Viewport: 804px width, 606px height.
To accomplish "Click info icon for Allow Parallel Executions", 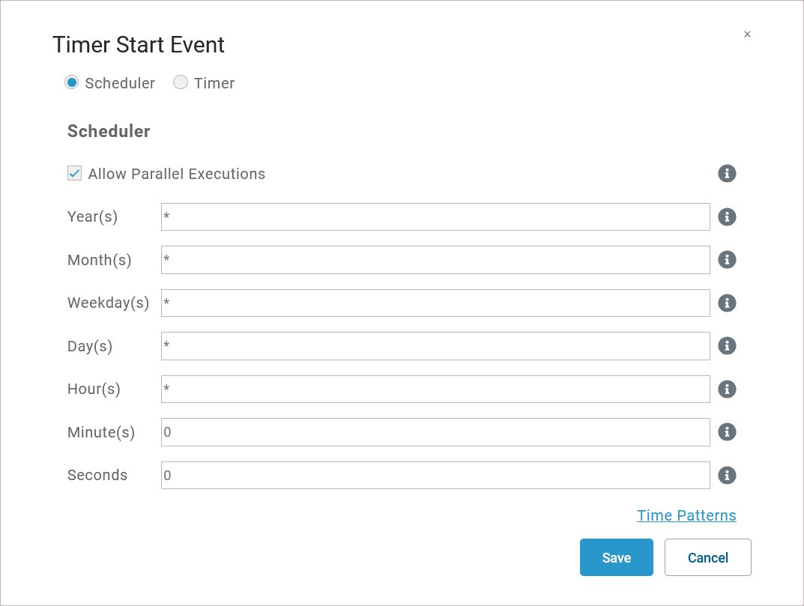I will (727, 174).
